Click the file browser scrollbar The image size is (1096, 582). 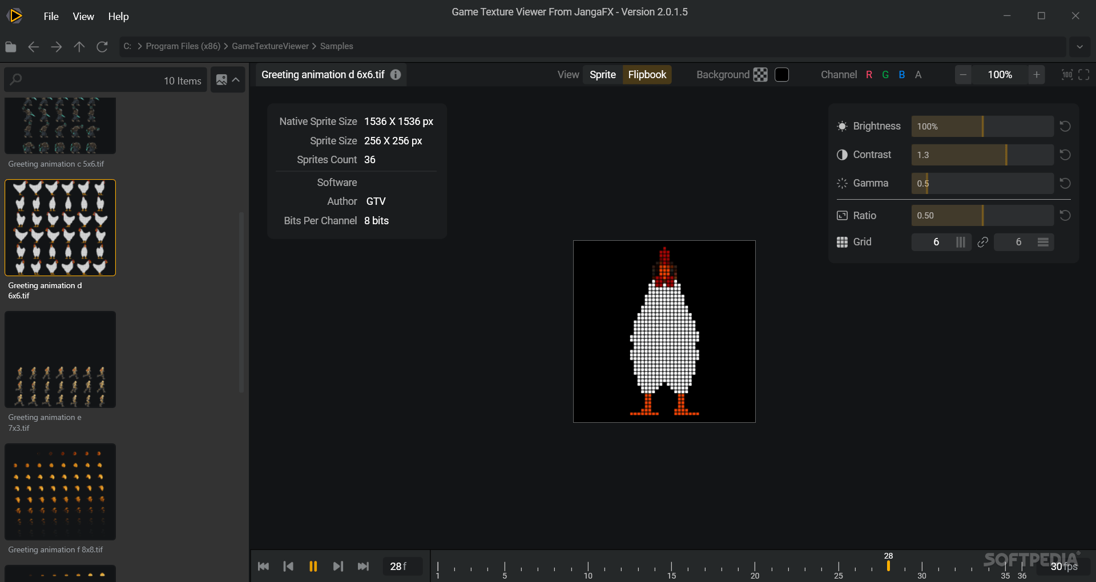point(241,302)
